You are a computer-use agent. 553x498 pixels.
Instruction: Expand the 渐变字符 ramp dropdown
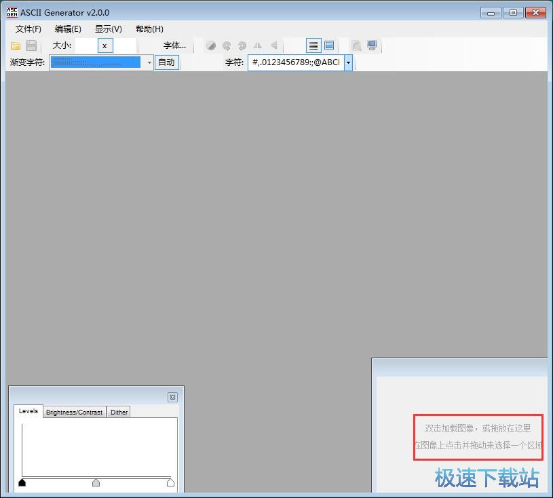[149, 62]
